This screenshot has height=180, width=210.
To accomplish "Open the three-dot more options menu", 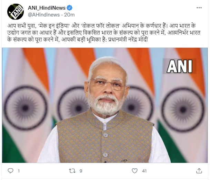I will coord(199,8).
